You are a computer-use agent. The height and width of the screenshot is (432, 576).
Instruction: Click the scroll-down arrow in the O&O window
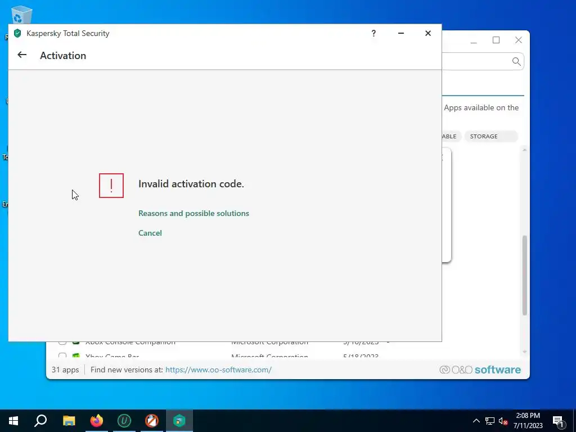[525, 352]
